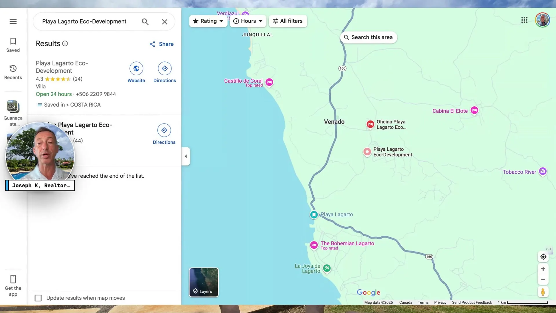
Task: Open the Saved places sidebar item
Action: coord(13,45)
